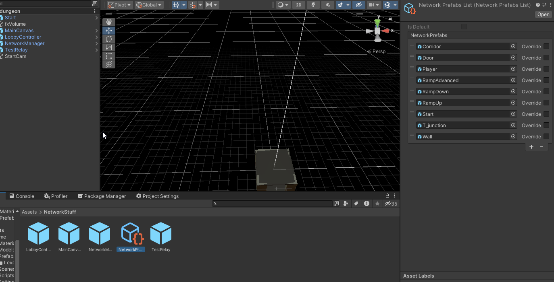This screenshot has width=554, height=282.
Task: Select the Rect transform tool
Action: [x=108, y=56]
